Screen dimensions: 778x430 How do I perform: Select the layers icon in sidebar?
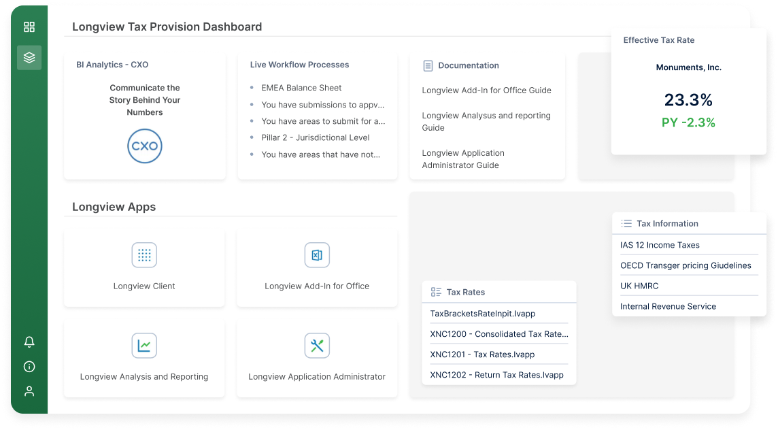tap(29, 58)
